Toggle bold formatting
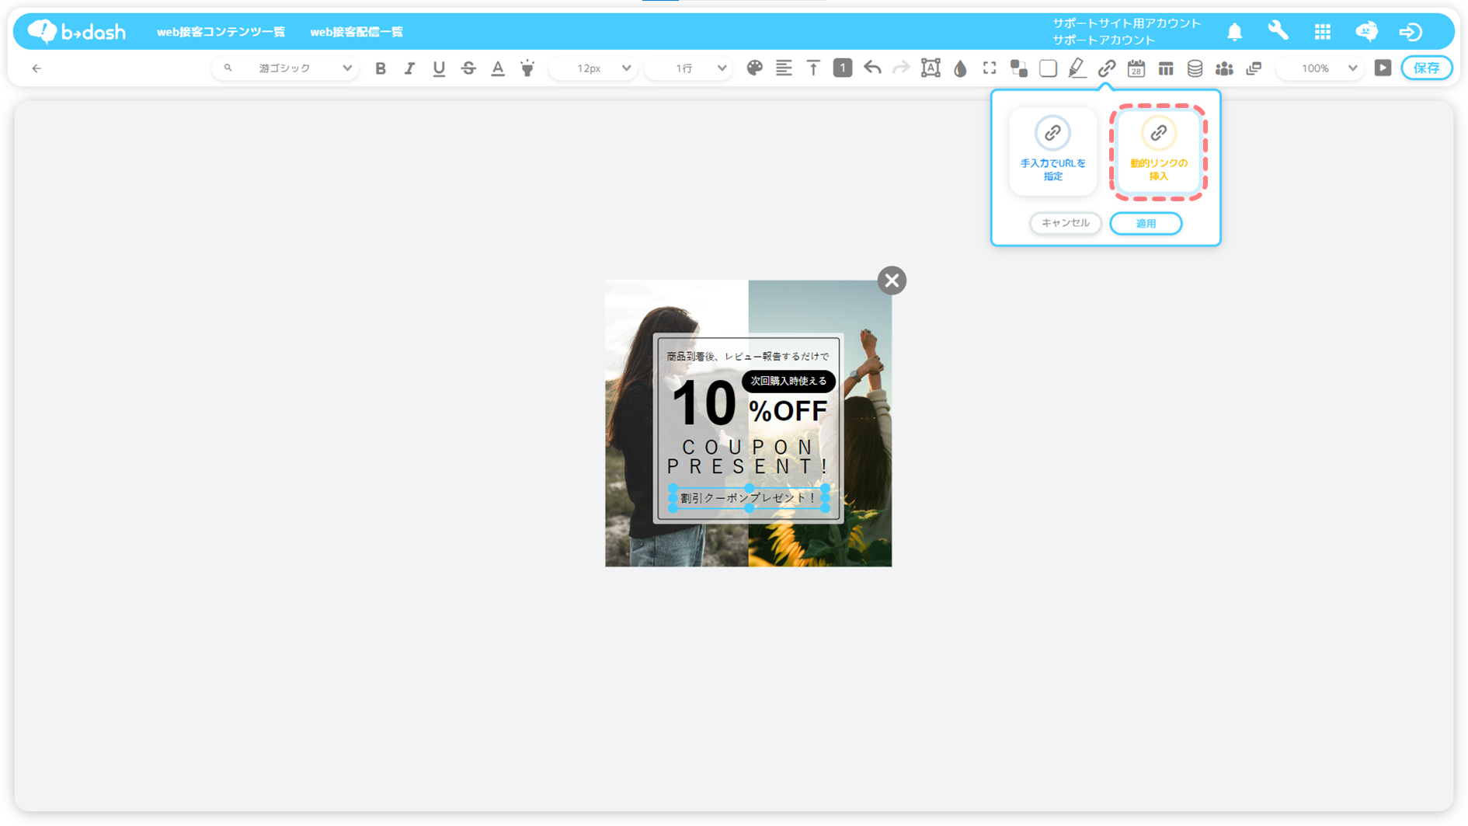The height and width of the screenshot is (826, 1468). [x=381, y=68]
